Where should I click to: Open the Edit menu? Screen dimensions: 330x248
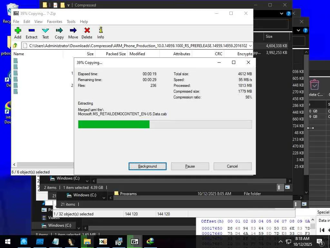(x=26, y=22)
